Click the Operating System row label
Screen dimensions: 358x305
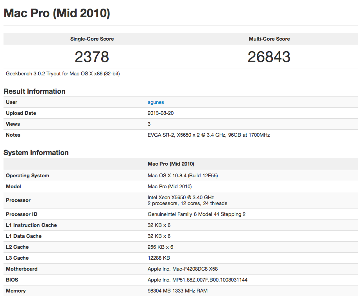27,176
